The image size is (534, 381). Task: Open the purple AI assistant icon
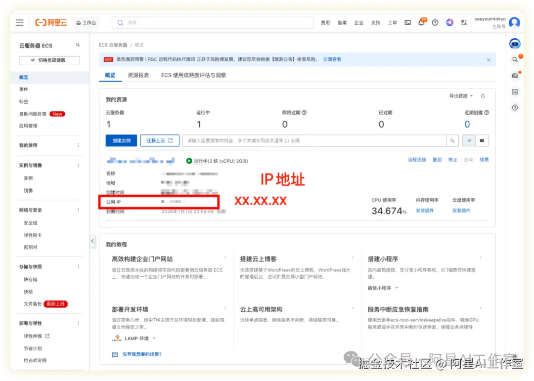(x=449, y=22)
